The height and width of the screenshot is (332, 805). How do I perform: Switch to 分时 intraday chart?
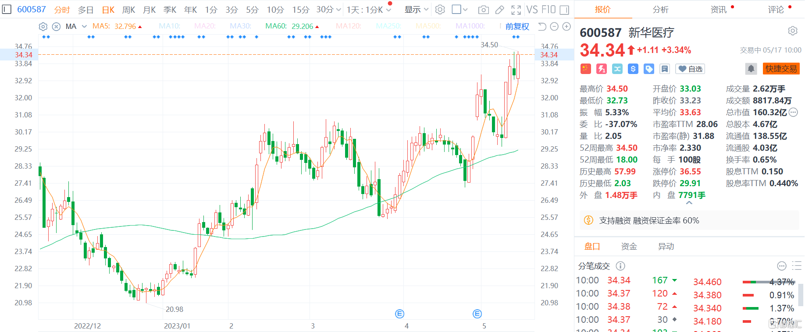pyautogui.click(x=62, y=10)
